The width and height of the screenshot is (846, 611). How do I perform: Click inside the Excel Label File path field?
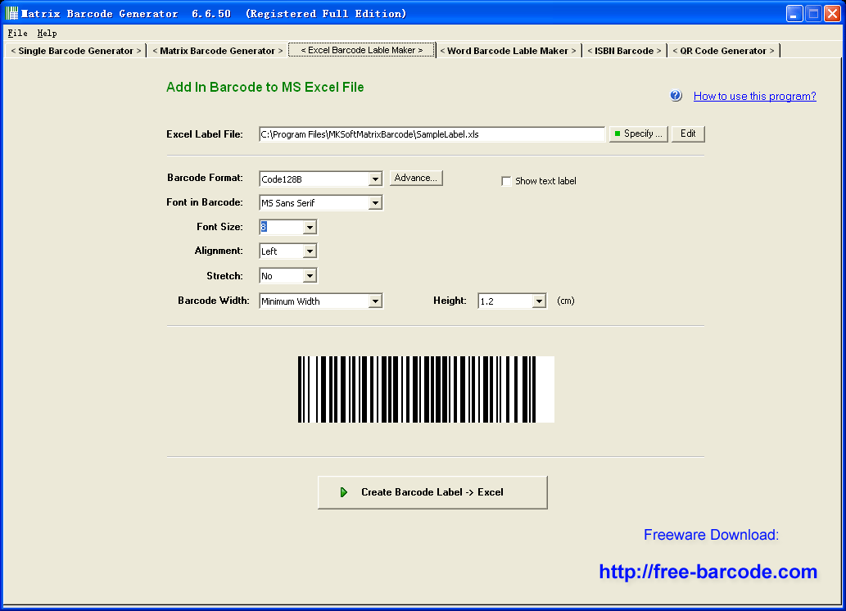[426, 134]
